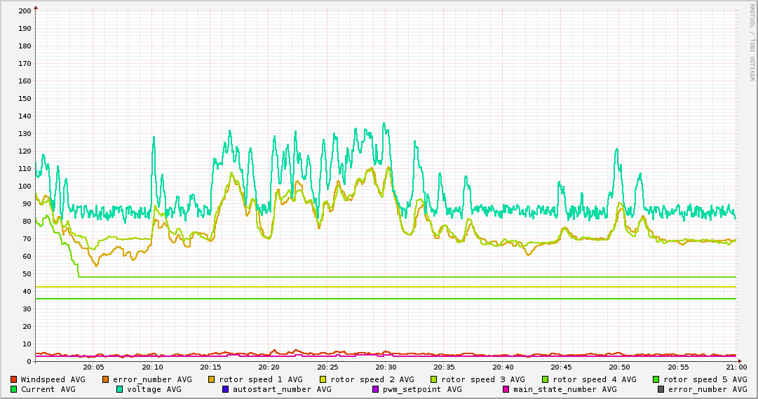The width and height of the screenshot is (758, 399).
Task: Select the 'voltage AVG' legend label
Action: tap(154, 389)
